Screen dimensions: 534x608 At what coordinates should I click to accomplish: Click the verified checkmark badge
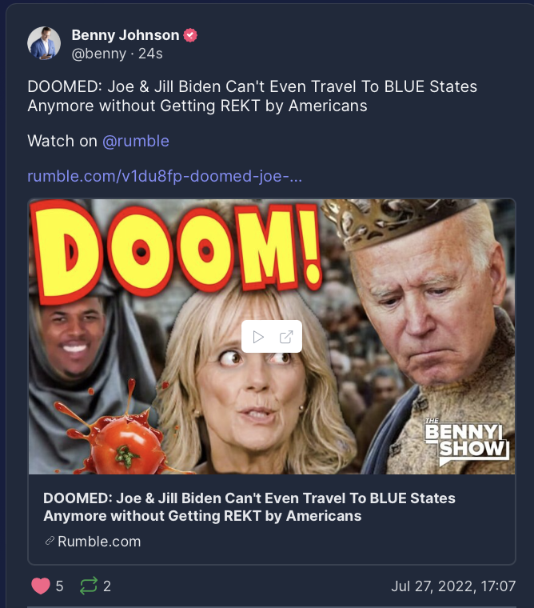point(190,35)
